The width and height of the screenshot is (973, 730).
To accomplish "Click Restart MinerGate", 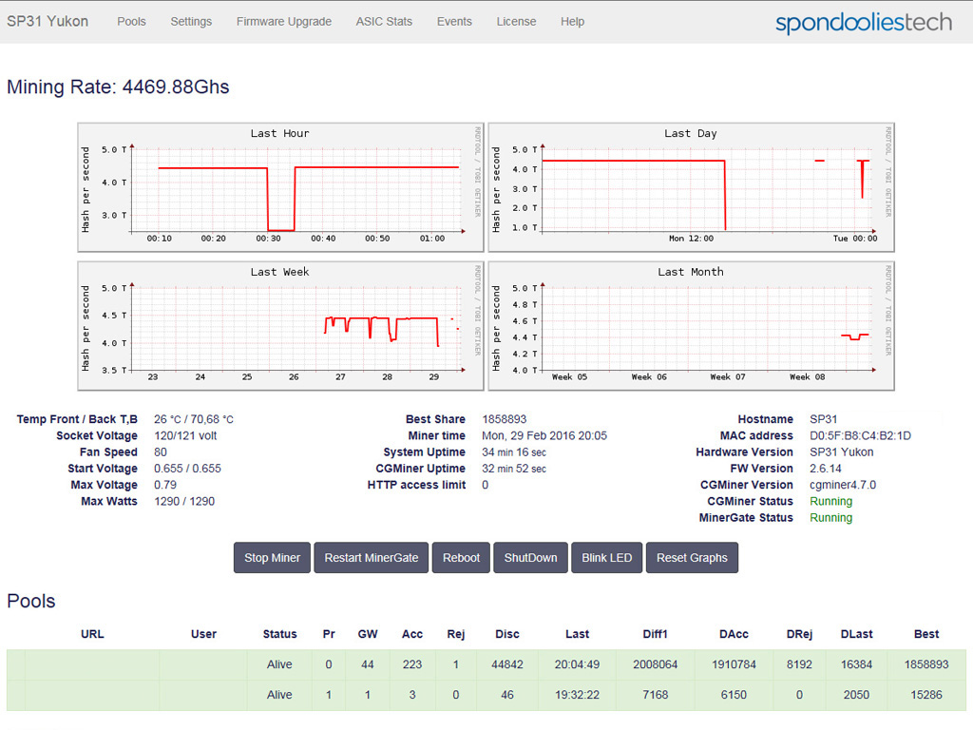I will point(372,557).
